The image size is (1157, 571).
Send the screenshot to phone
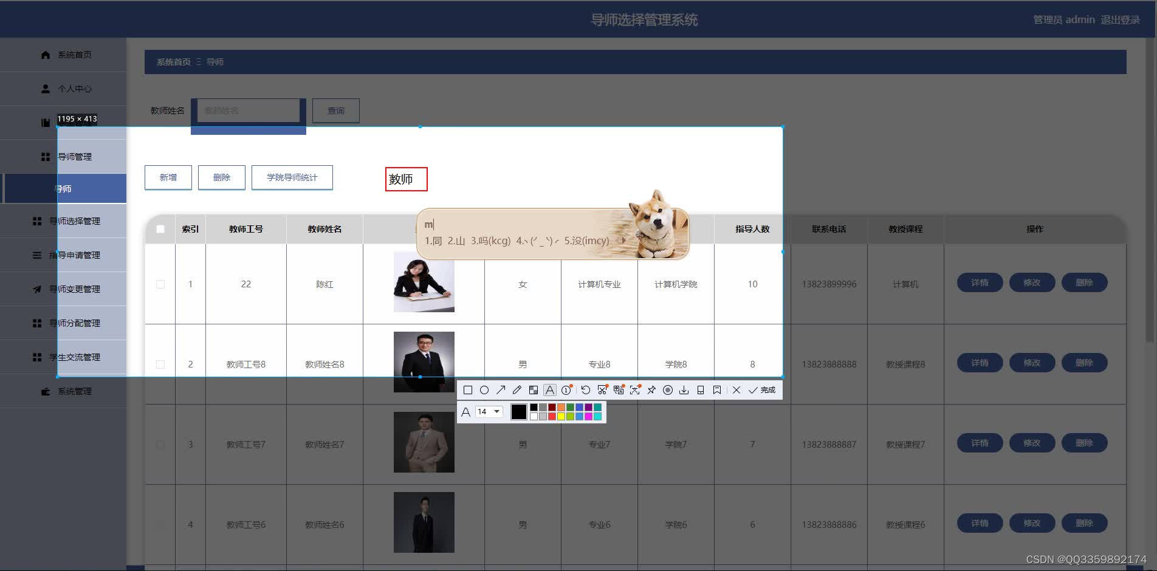pos(701,390)
